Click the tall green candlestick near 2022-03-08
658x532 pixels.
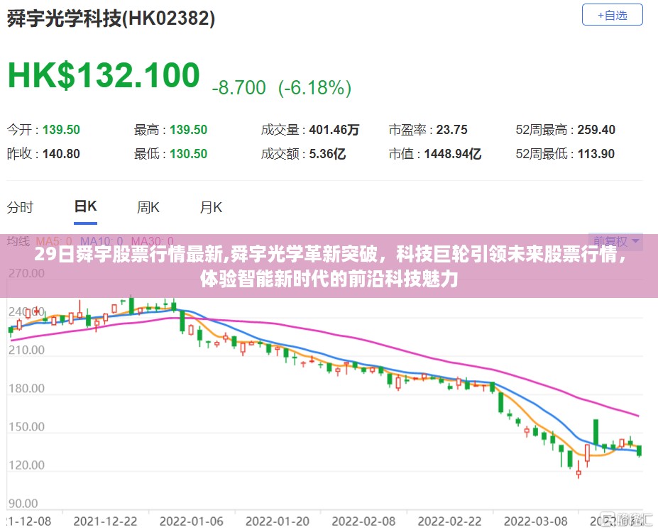595,433
